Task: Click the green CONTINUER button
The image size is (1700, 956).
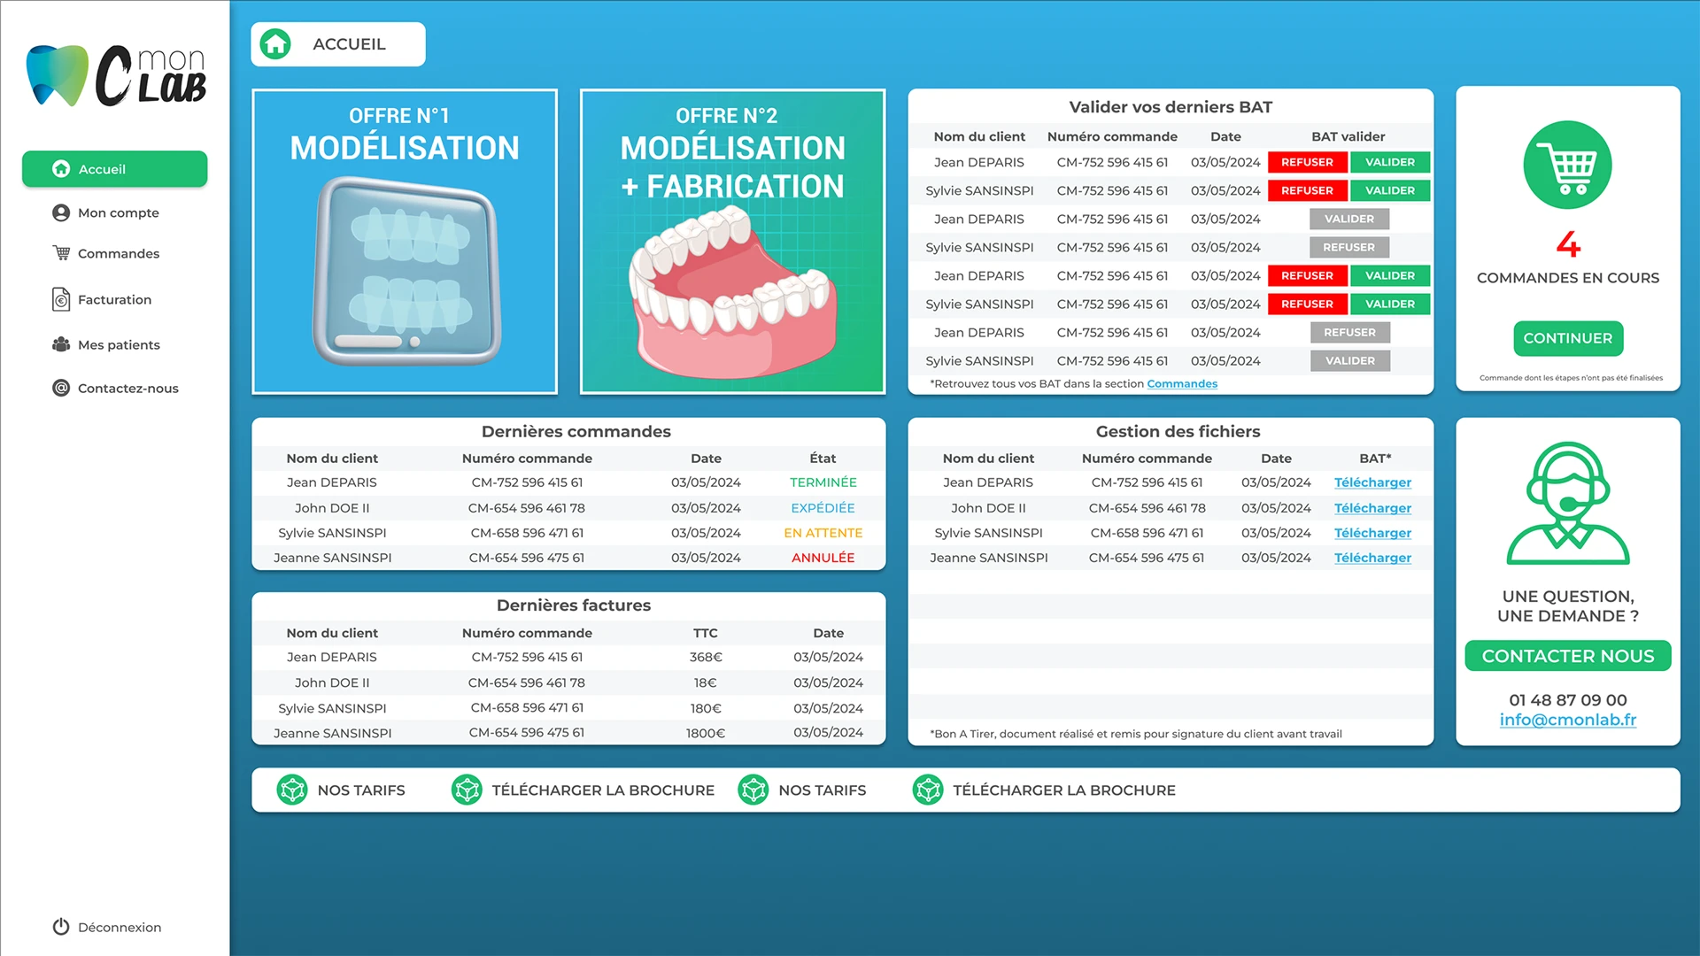Action: point(1567,338)
